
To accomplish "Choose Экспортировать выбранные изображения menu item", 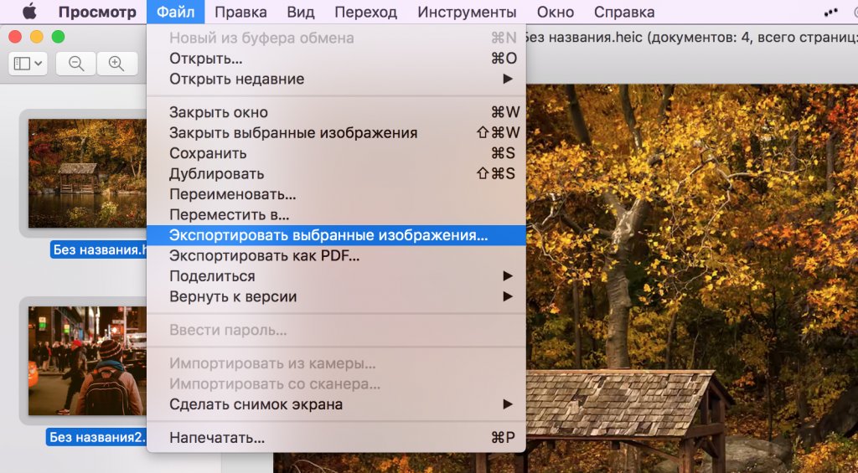I will pyautogui.click(x=328, y=236).
